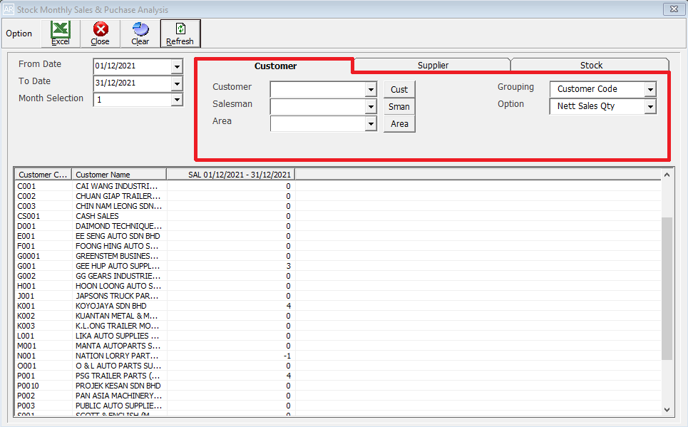
Task: Select the D001 customer code cell
Action: (x=43, y=226)
